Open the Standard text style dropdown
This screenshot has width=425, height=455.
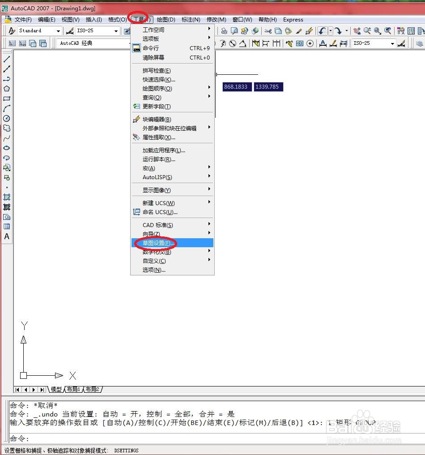click(x=58, y=31)
